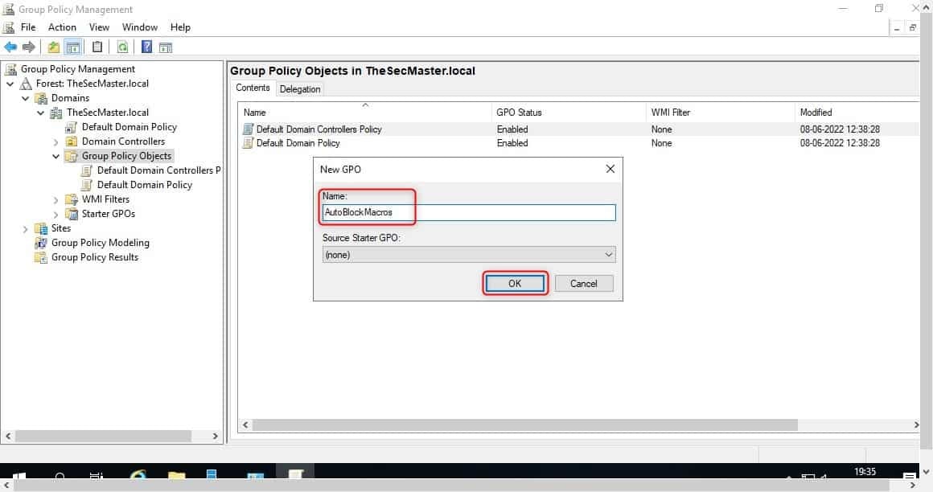Click the Group Policy Modeling icon

pos(41,243)
